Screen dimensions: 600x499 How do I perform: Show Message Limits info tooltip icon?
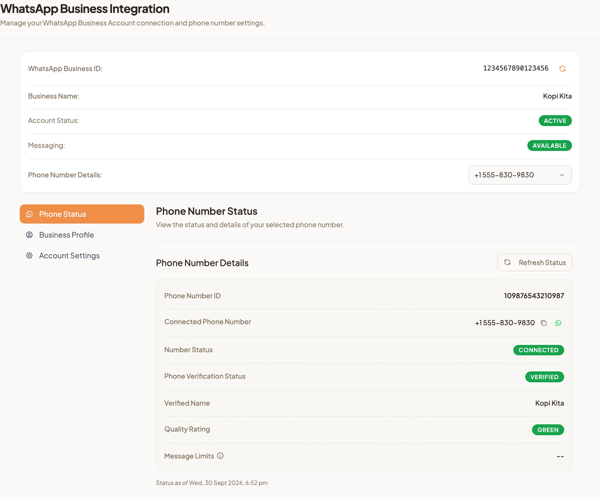tap(220, 456)
